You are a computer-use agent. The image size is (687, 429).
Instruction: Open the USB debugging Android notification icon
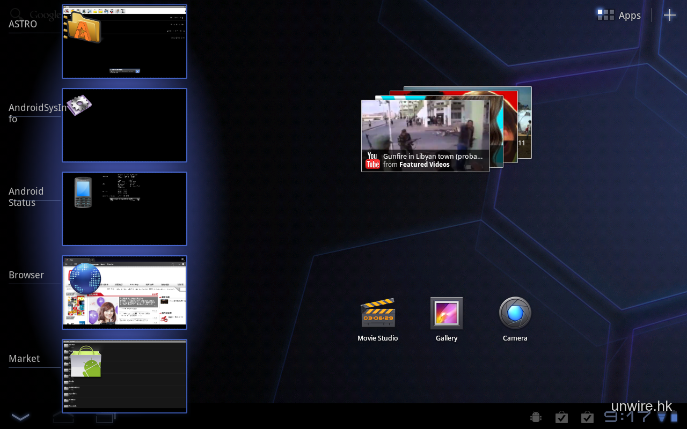click(535, 417)
